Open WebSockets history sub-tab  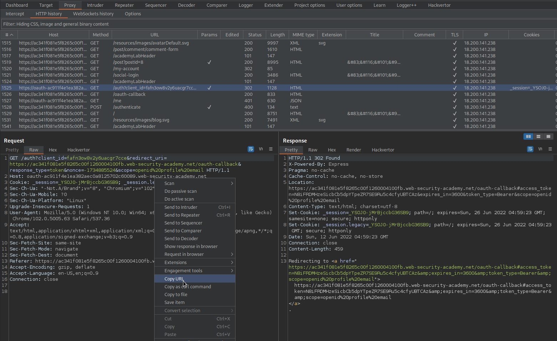[x=93, y=14]
